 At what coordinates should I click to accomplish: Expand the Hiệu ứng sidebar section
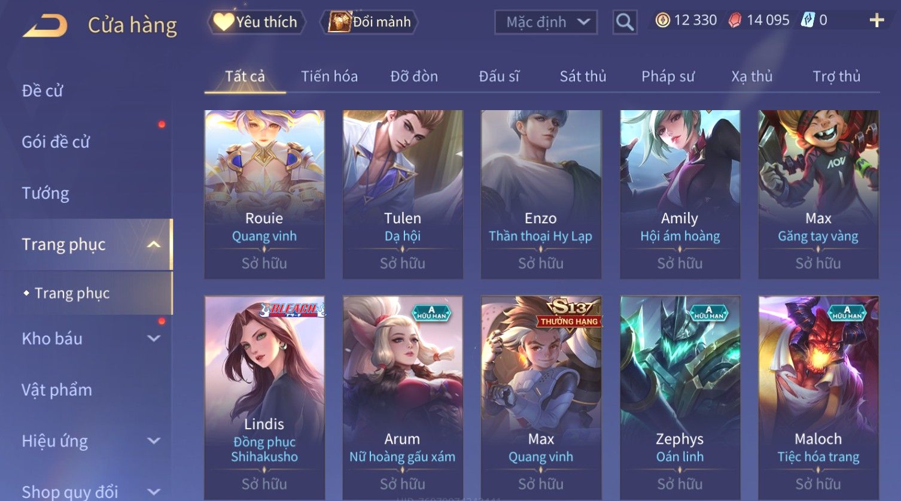coord(154,441)
